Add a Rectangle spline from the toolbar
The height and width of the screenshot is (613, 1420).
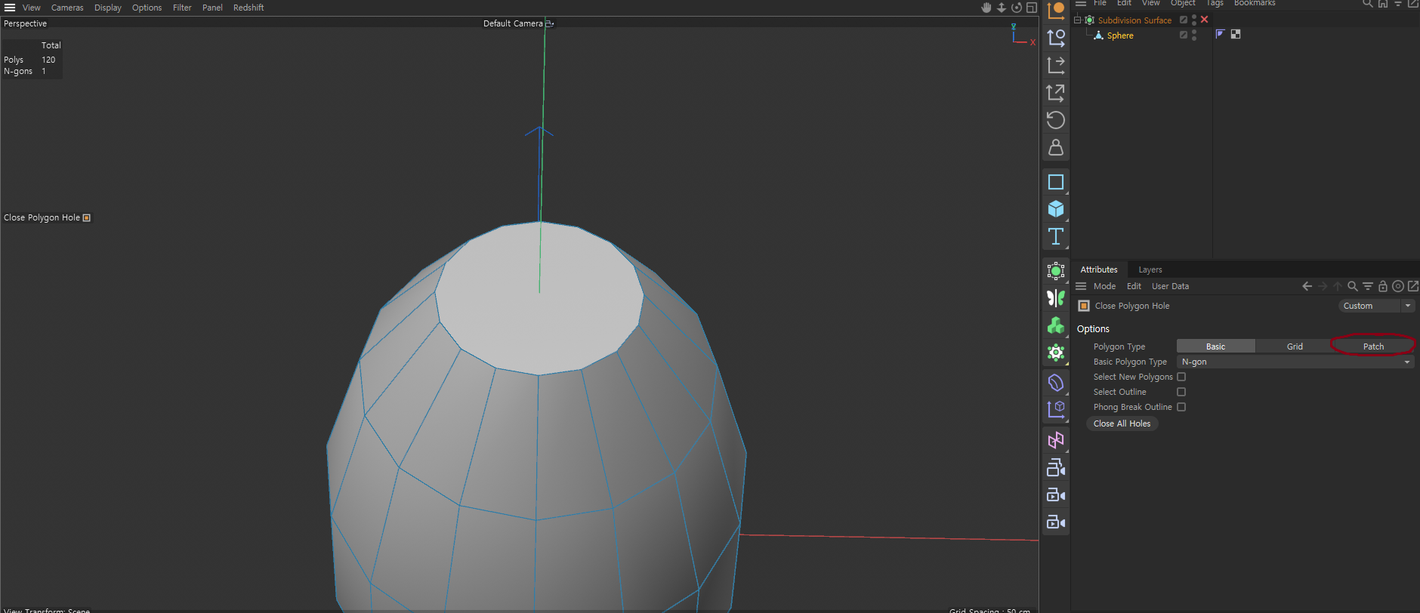(1056, 182)
